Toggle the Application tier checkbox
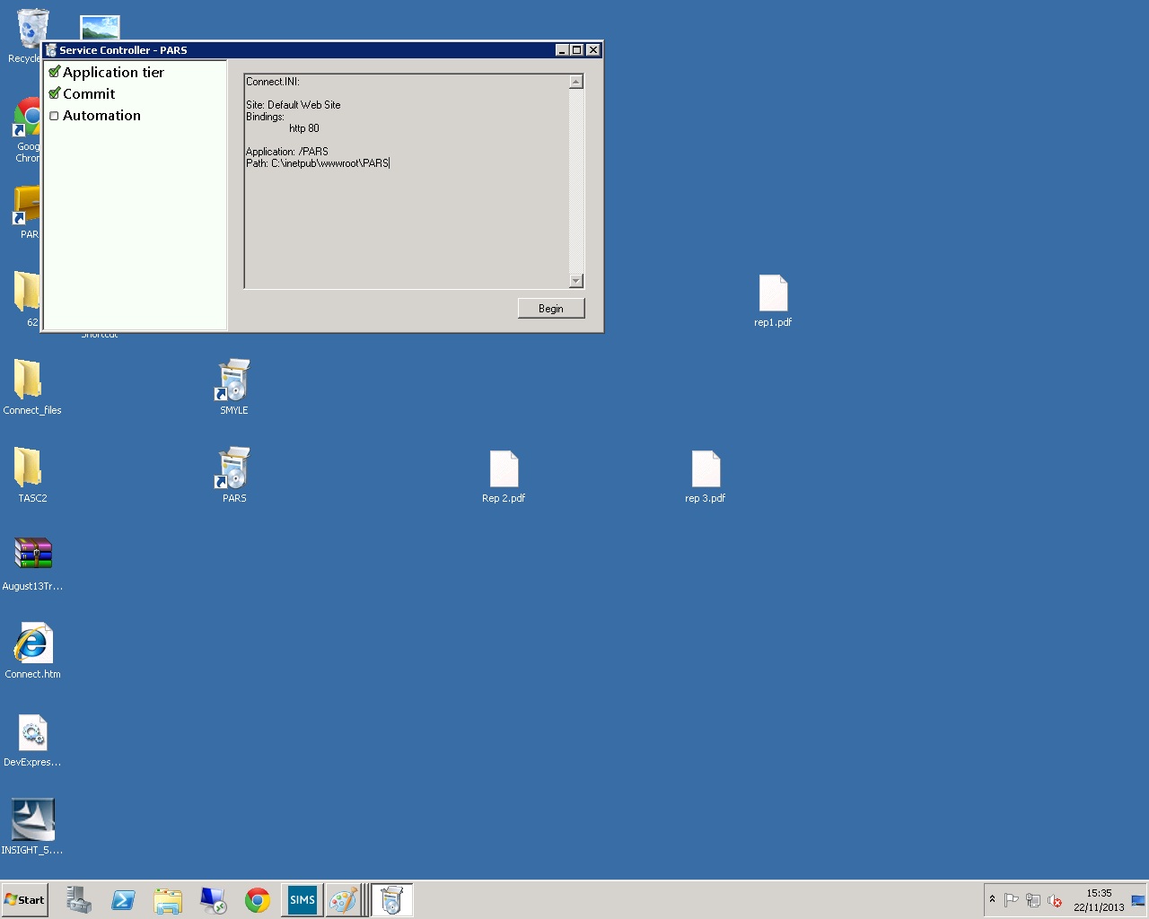 (54, 73)
